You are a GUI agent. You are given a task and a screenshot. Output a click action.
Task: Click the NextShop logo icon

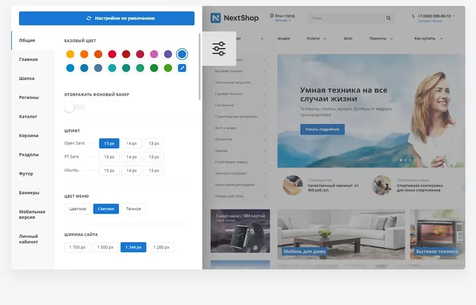click(x=215, y=18)
